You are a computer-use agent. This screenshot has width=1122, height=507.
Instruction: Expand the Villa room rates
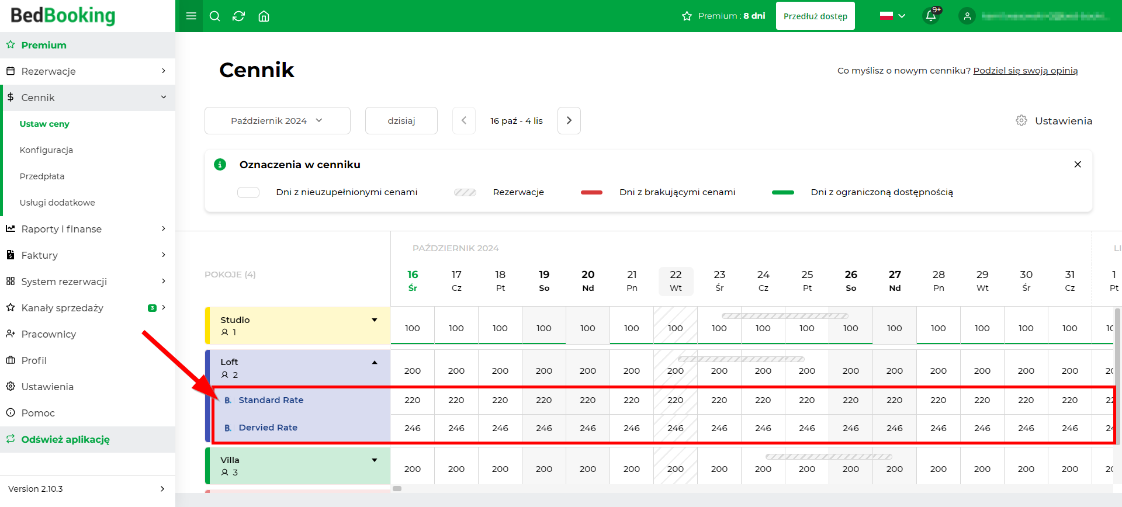(x=375, y=460)
